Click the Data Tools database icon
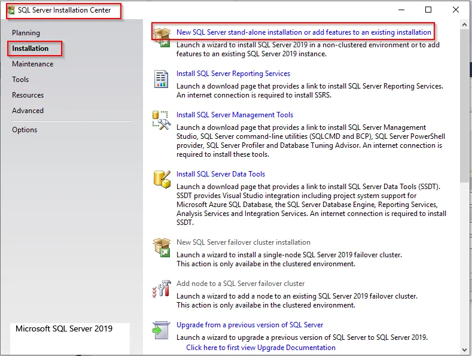Viewport: 472px width, 356px height. point(162,179)
